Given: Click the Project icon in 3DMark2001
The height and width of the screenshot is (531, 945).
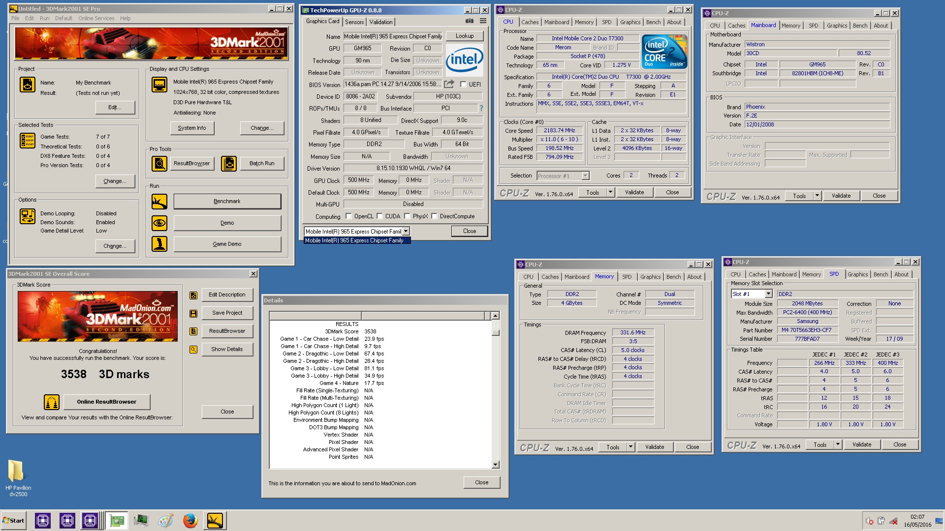Looking at the screenshot, I should 28,85.
